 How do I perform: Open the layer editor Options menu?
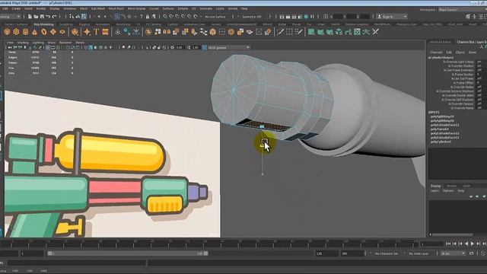tap(448, 191)
